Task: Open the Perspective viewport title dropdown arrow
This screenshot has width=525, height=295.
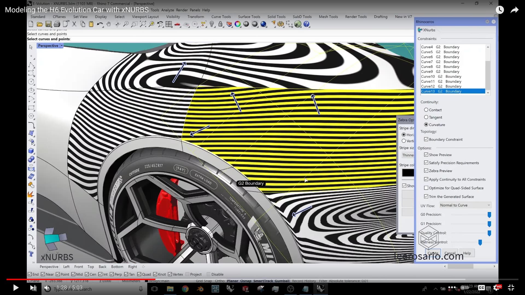Action: click(62, 46)
